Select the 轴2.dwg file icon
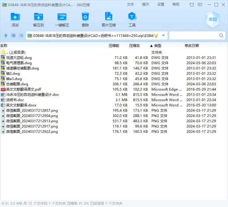The image size is (228, 207). pos(3,73)
